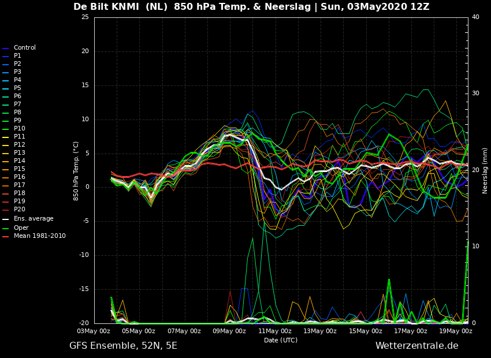Click the P7 legend label
This screenshot has height=358, width=491.
pyautogui.click(x=17, y=104)
